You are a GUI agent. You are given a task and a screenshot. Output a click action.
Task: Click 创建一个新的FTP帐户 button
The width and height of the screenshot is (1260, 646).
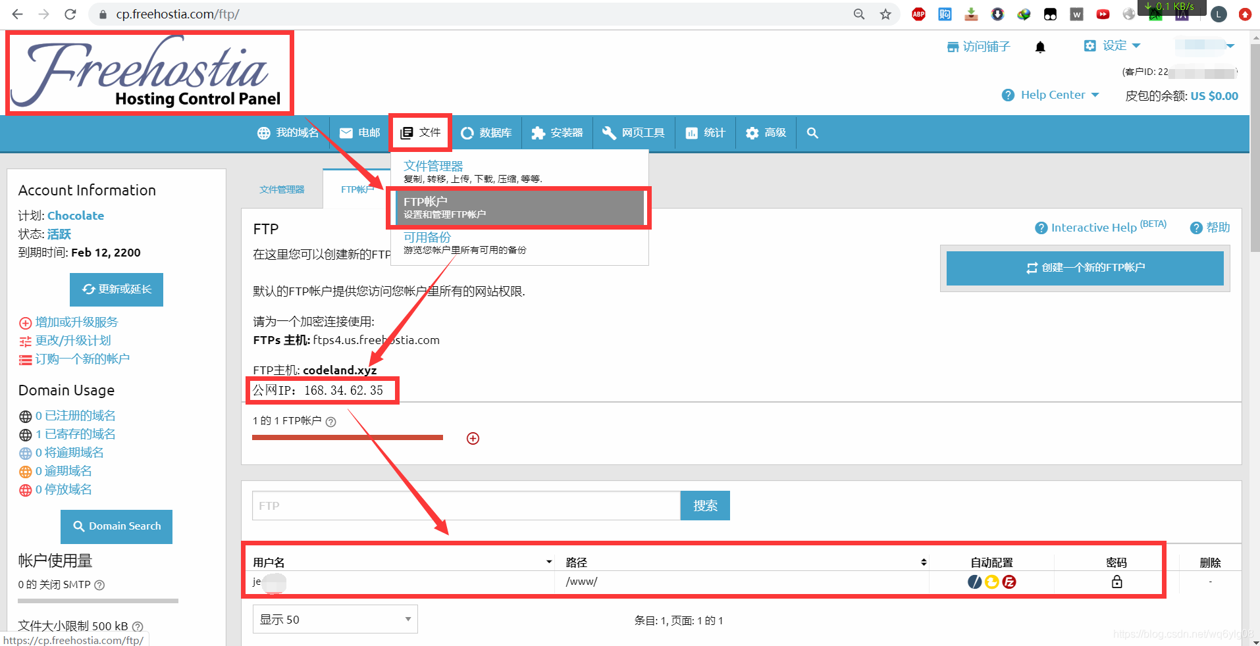(x=1085, y=268)
